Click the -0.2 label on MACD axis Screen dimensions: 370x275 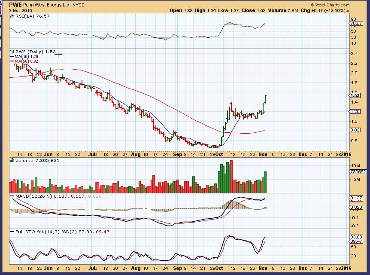tap(354, 226)
